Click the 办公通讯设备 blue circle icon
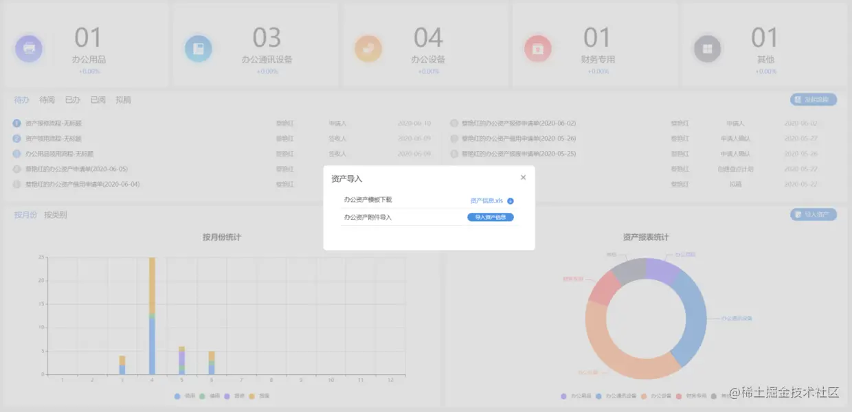 (x=199, y=49)
